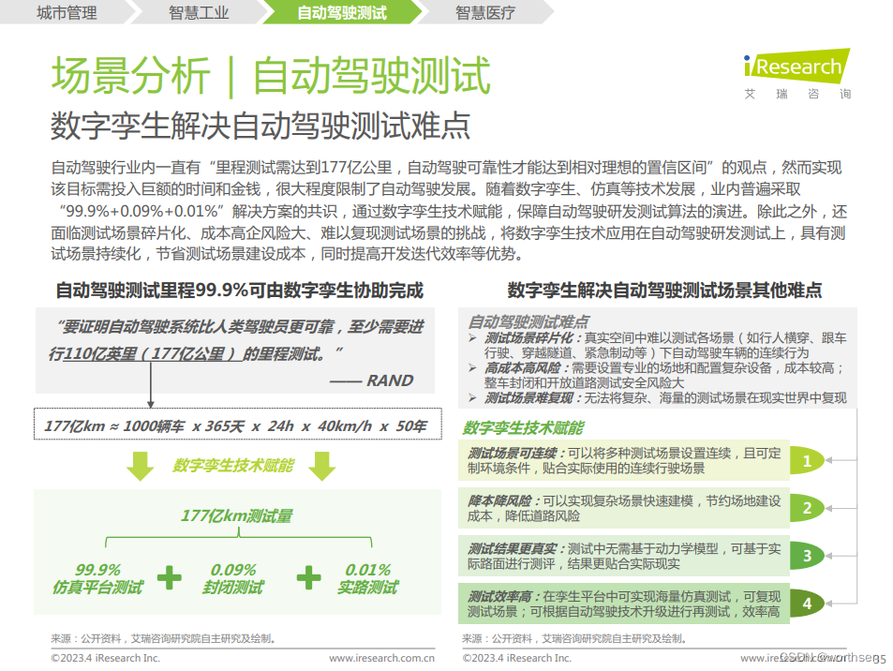Click the arrow bullet before 测试场景难复现
Image resolution: width=893 pixels, height=671 pixels.
[472, 397]
